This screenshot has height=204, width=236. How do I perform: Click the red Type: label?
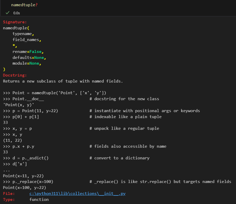pos(9,199)
